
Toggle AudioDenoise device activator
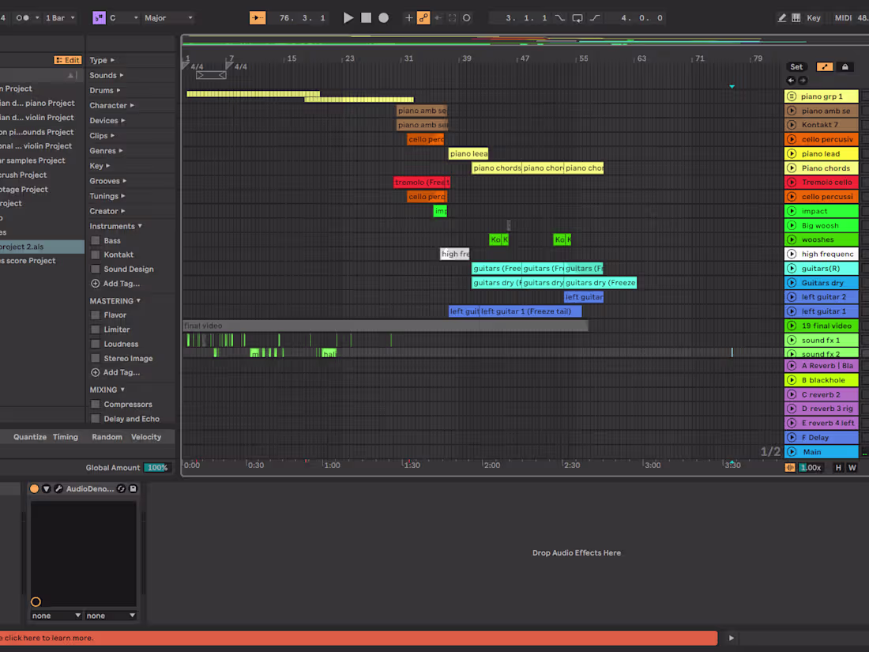click(34, 488)
